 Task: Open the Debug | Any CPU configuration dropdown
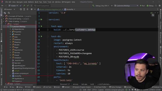[x=102, y=6]
